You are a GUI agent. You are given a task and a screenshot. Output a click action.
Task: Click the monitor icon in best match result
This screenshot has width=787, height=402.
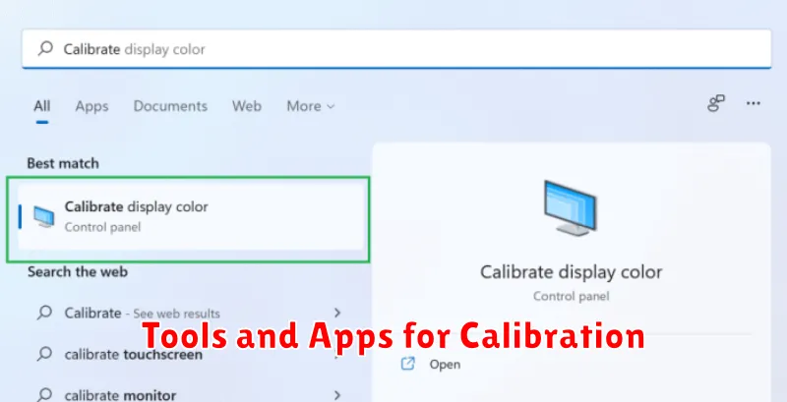[x=43, y=217]
